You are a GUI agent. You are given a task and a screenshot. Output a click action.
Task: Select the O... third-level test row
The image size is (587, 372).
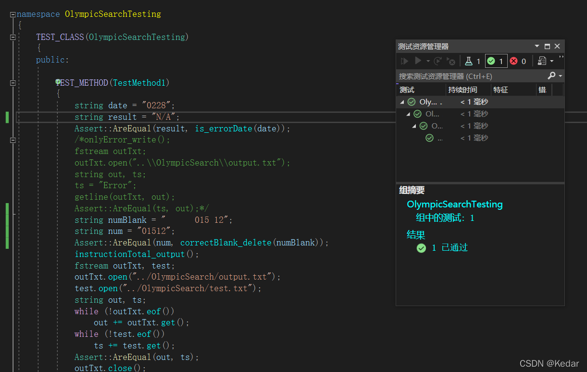480,126
